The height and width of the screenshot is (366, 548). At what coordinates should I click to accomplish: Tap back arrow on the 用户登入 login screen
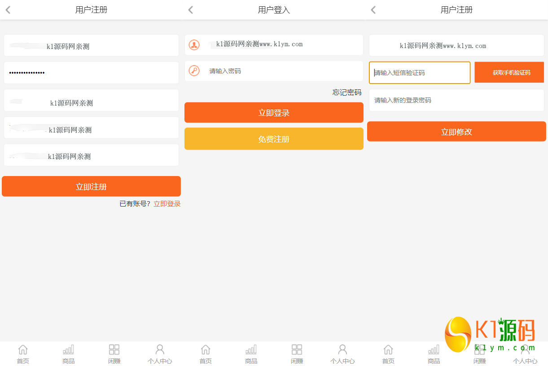[x=191, y=10]
